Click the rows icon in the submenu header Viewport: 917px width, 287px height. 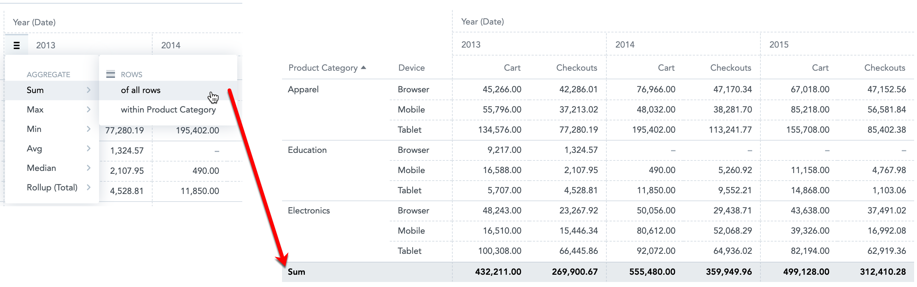pyautogui.click(x=111, y=74)
